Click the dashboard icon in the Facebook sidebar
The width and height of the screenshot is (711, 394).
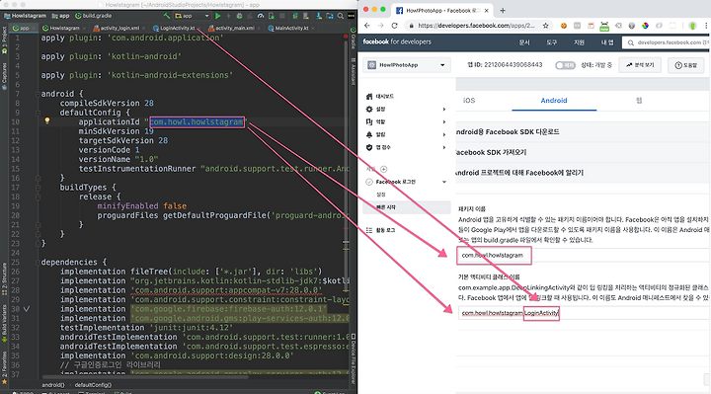click(x=369, y=96)
